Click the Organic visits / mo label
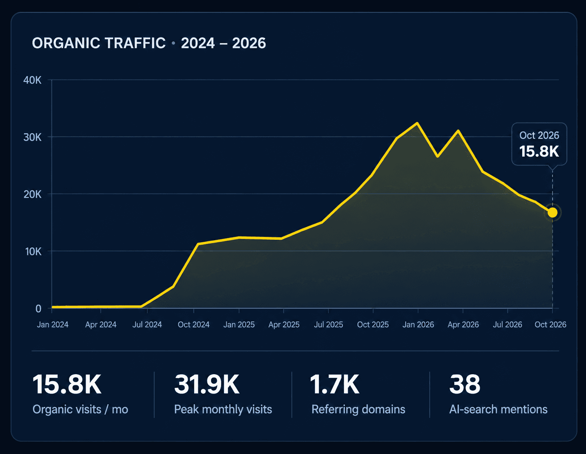This screenshot has height=454, width=586. pos(80,409)
